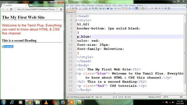Bookmark the page with the star icon

pyautogui.click(x=57, y=9)
